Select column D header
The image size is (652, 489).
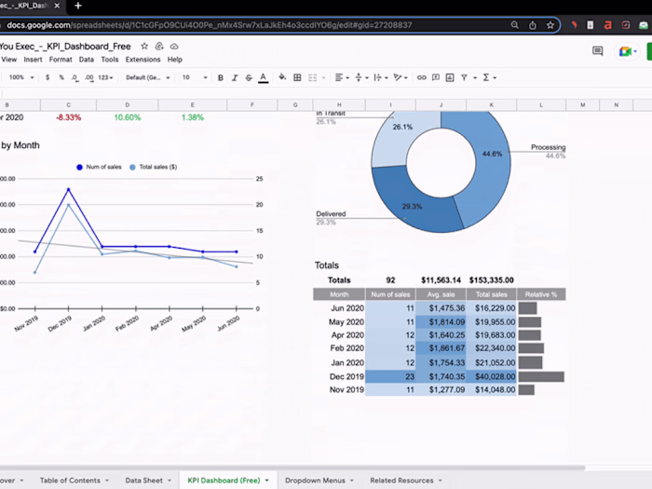pyautogui.click(x=128, y=104)
